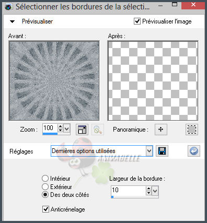Select the Extérieur radio option
The image size is (207, 223).
[45, 186]
